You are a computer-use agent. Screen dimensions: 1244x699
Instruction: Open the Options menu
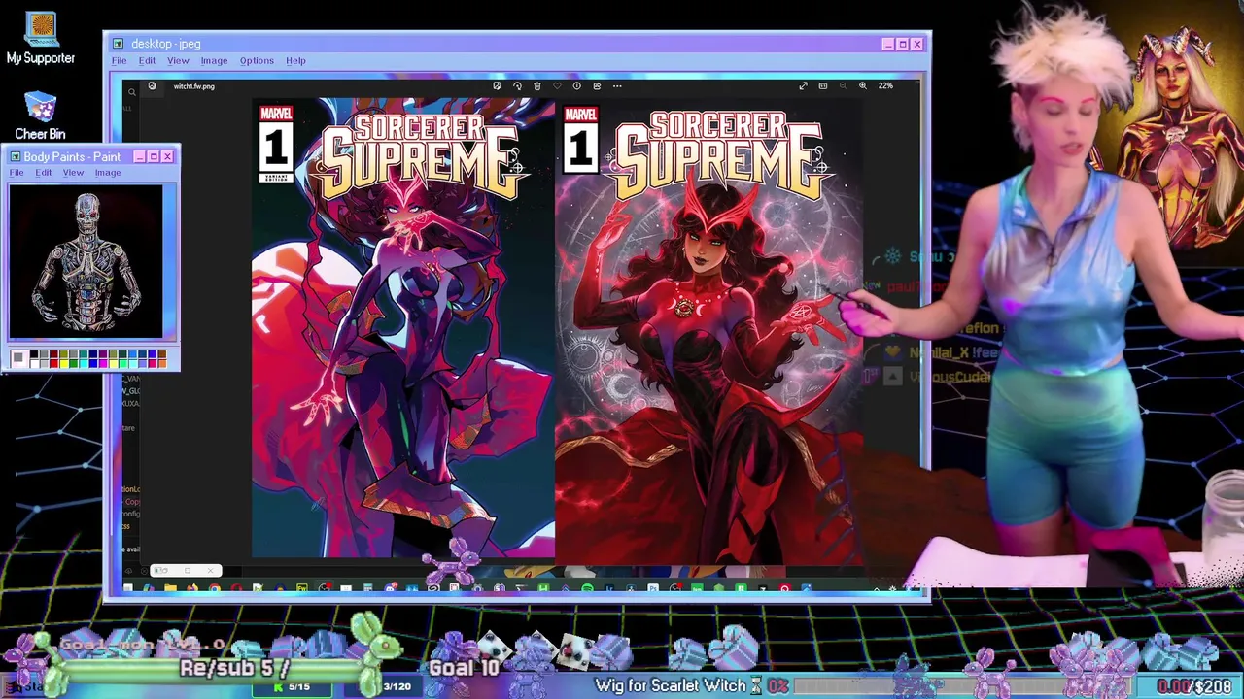click(x=257, y=60)
